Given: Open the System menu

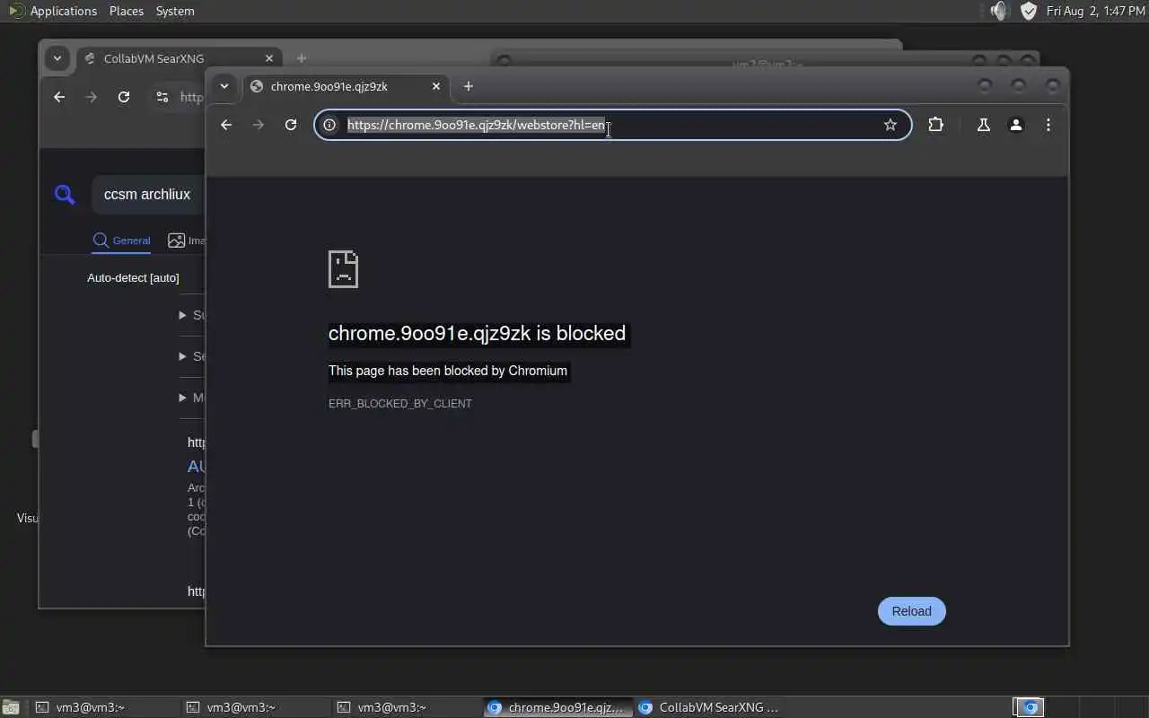Looking at the screenshot, I should [175, 11].
